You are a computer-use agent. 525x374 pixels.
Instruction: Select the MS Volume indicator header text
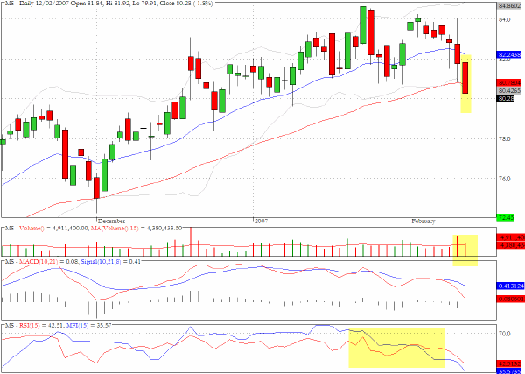[x=93, y=229]
